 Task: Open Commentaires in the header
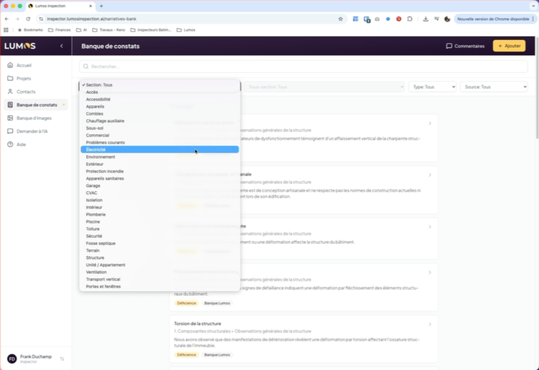tap(465, 46)
